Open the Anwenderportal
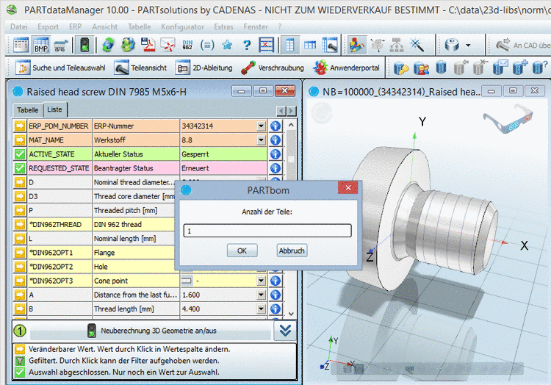551x385 pixels. 345,68
